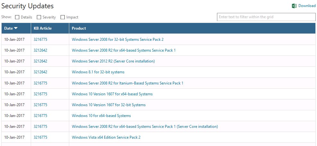Open KB 3216775 for Server 2008 32-bit
This screenshot has width=317, height=146.
(x=40, y=40)
